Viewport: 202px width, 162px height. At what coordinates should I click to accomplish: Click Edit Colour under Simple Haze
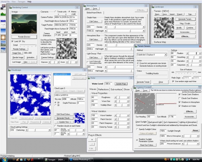[x=94, y=22]
